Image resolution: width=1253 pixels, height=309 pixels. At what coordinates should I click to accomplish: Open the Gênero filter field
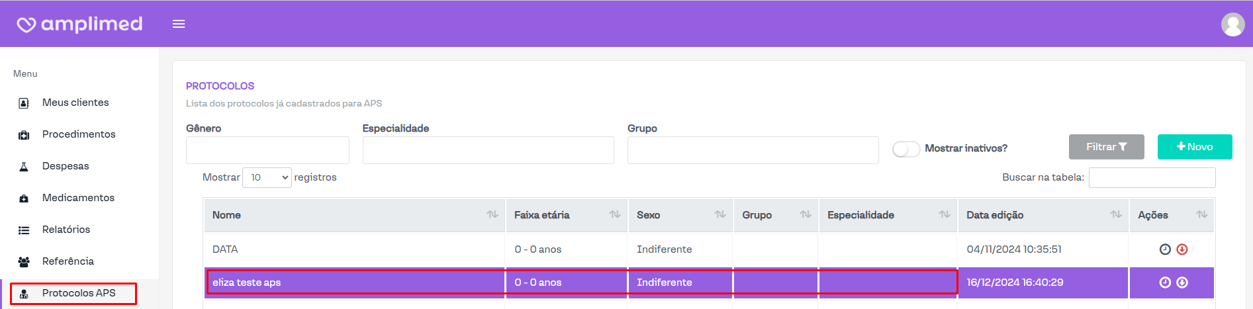(267, 150)
